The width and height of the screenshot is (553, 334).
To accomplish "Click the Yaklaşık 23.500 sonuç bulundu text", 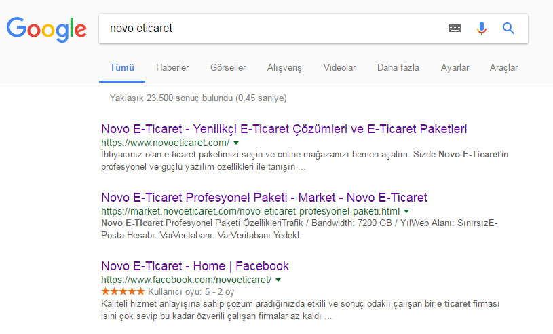I will tap(198, 98).
